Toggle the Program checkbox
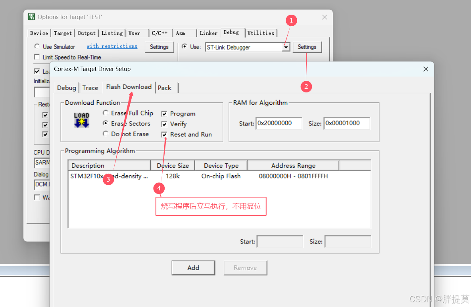The width and height of the screenshot is (471, 307). pyautogui.click(x=164, y=113)
